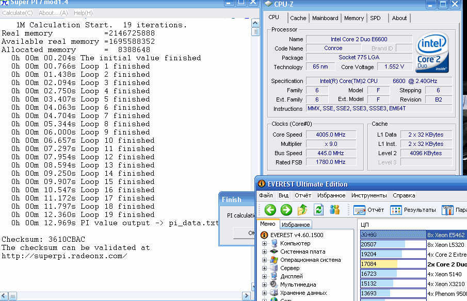Screen dimensions: 467x301
Task: Expand the Мультимедиа tree node
Action: pyautogui.click(x=265, y=285)
